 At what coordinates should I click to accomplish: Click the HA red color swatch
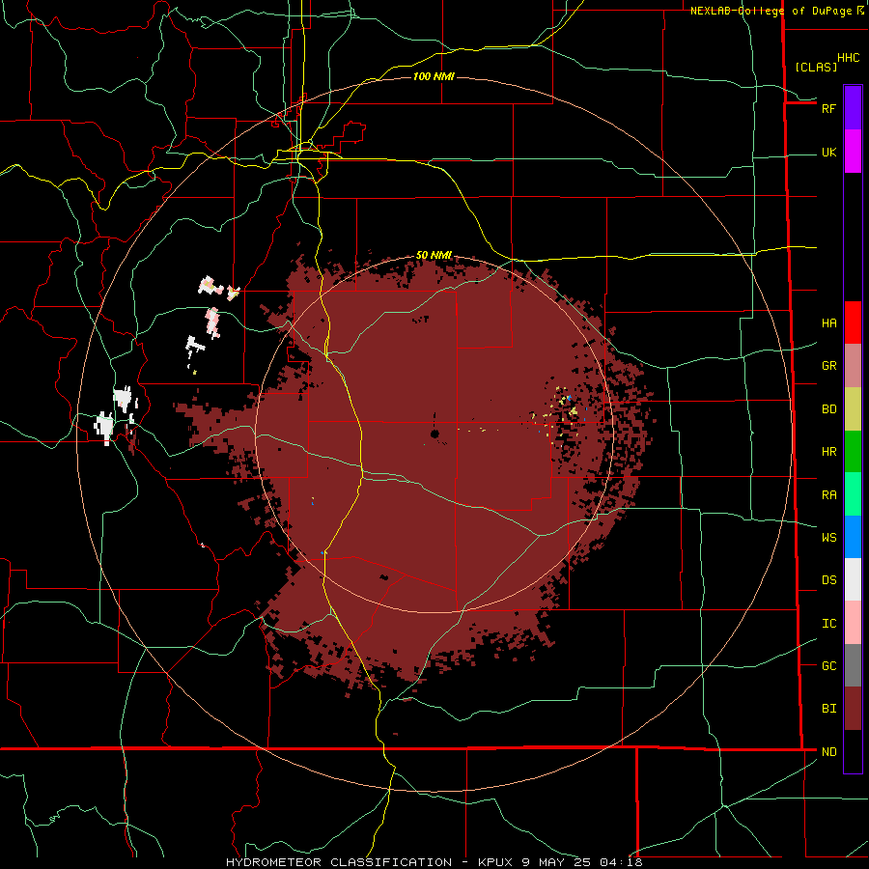coord(853,322)
